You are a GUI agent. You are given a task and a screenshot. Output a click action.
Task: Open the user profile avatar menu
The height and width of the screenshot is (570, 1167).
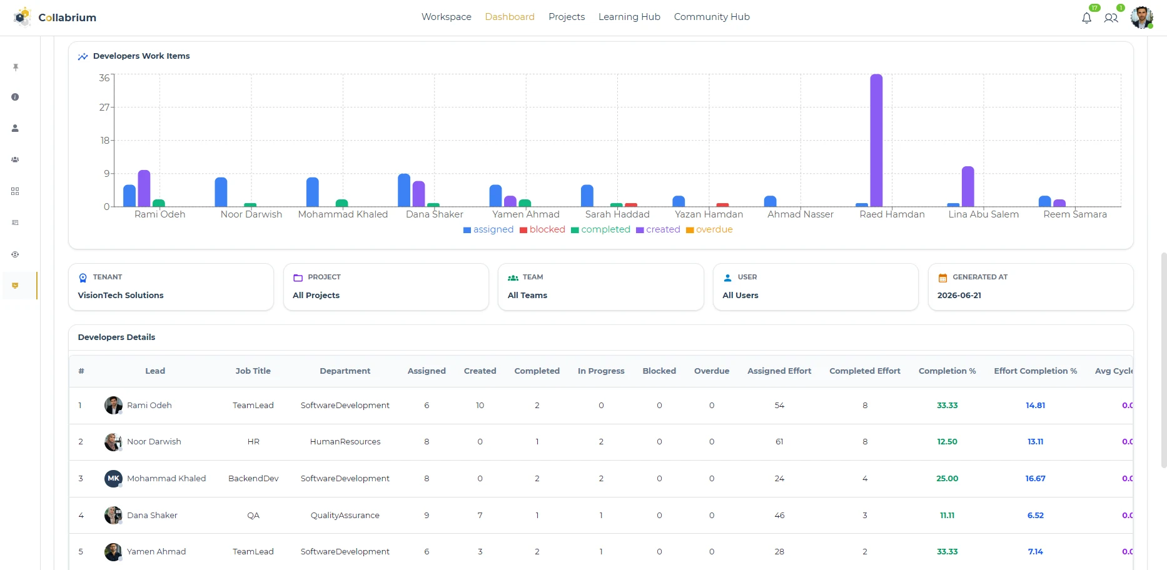1142,17
